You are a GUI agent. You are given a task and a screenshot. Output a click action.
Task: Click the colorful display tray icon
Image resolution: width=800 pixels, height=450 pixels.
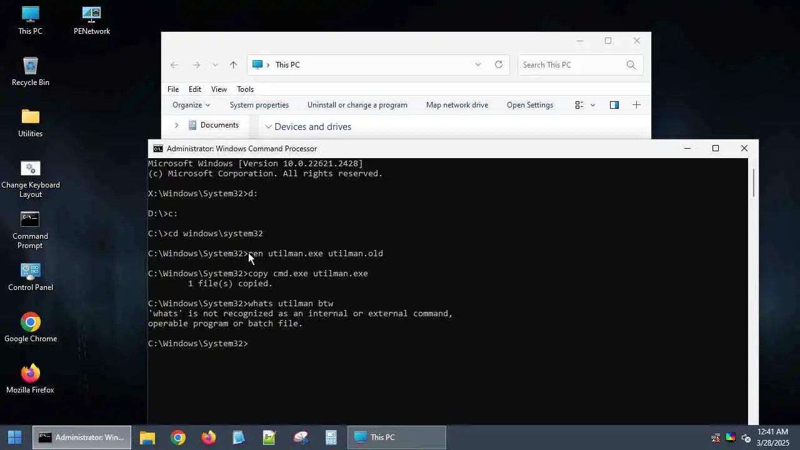(x=731, y=437)
